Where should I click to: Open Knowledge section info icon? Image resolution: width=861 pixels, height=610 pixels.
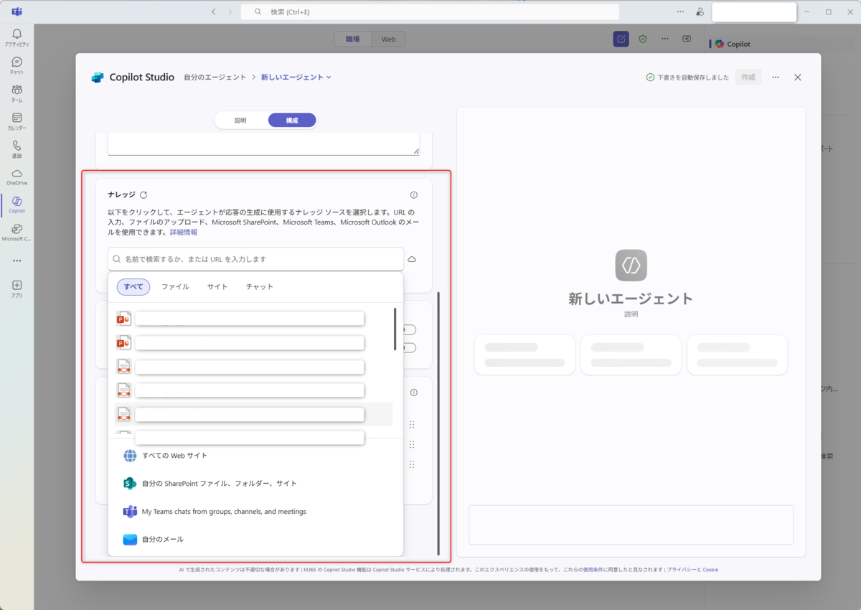coord(413,195)
